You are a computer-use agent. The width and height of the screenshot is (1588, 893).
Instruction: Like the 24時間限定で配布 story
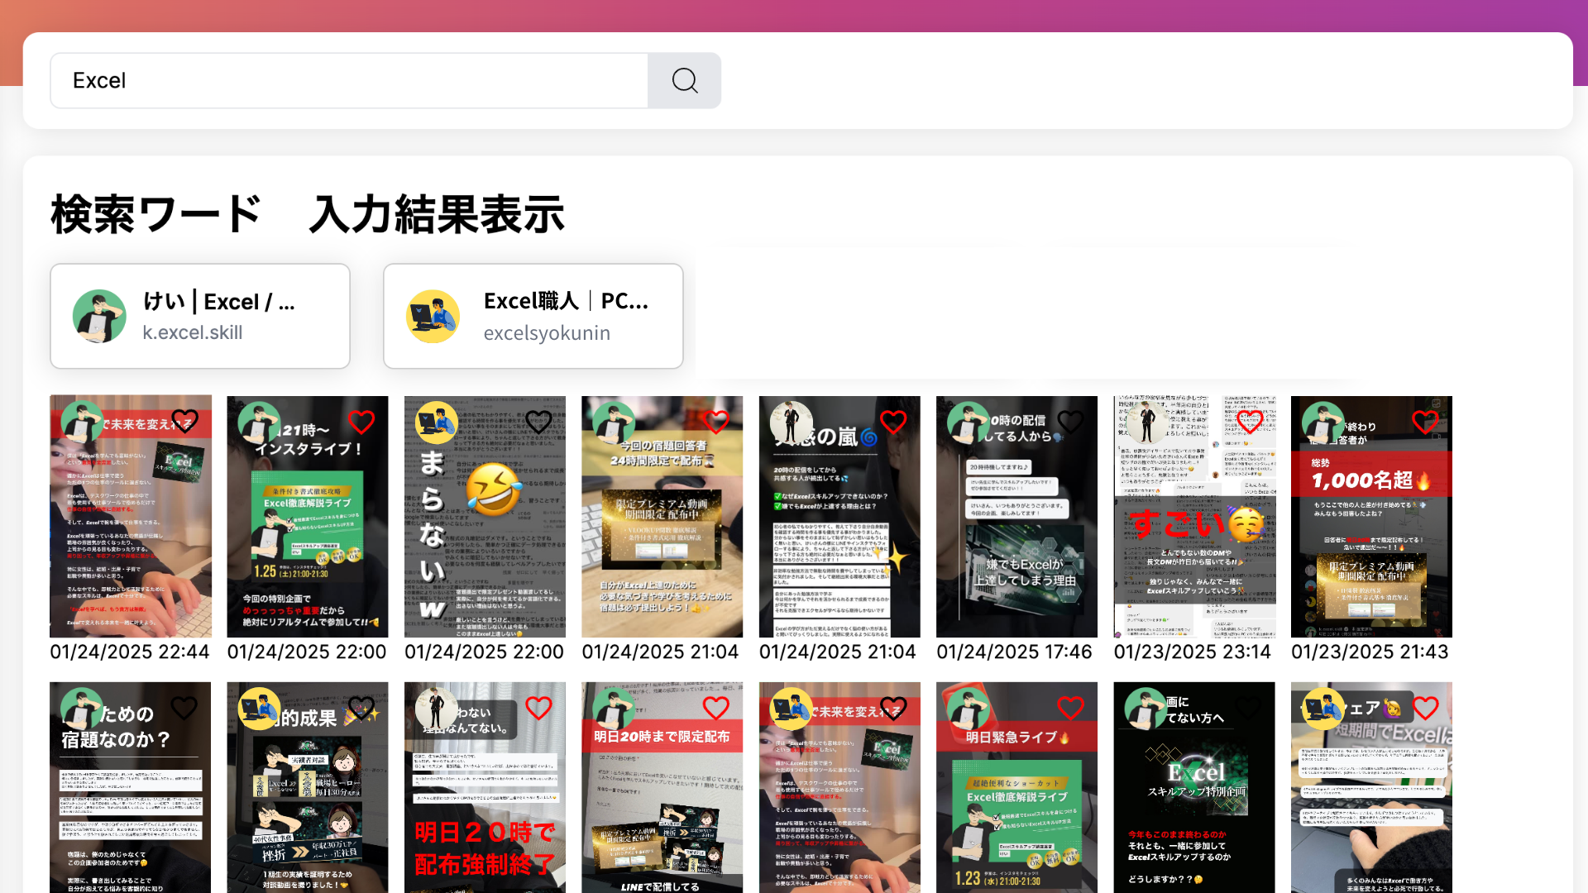point(716,422)
